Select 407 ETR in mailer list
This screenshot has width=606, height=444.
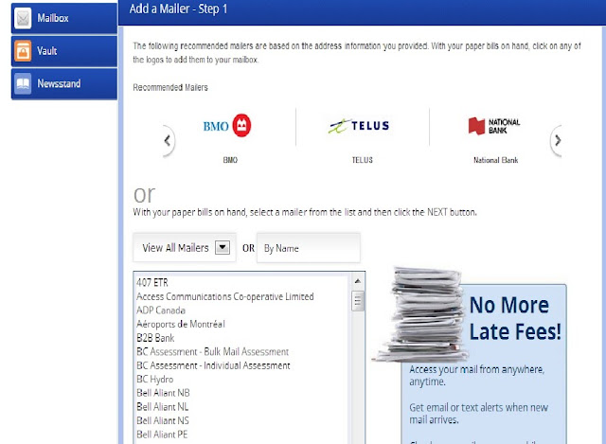[152, 283]
